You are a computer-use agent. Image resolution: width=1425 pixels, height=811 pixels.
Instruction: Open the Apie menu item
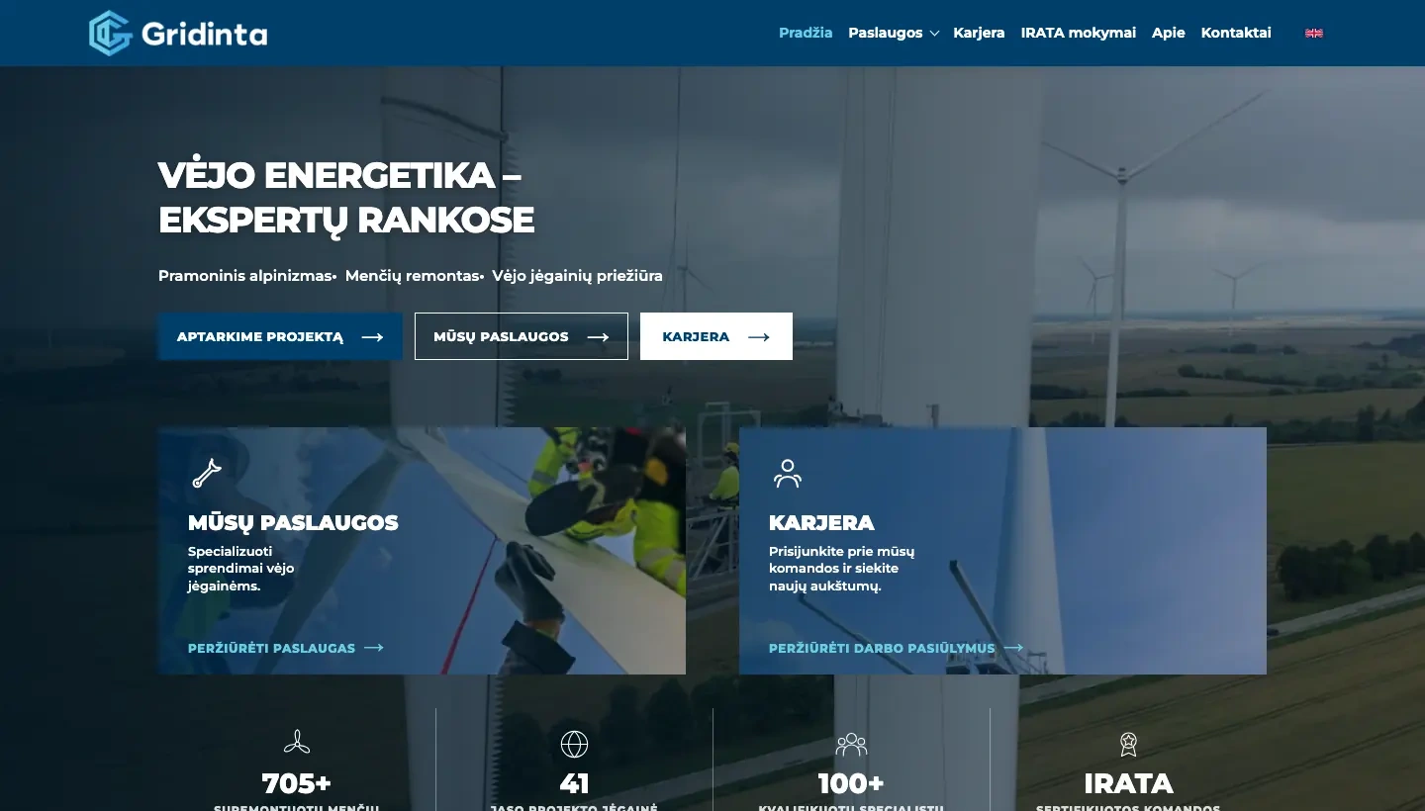pos(1169,33)
